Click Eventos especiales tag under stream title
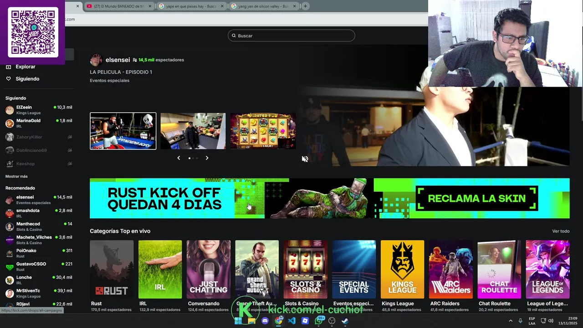Image resolution: width=583 pixels, height=328 pixels. [x=109, y=81]
